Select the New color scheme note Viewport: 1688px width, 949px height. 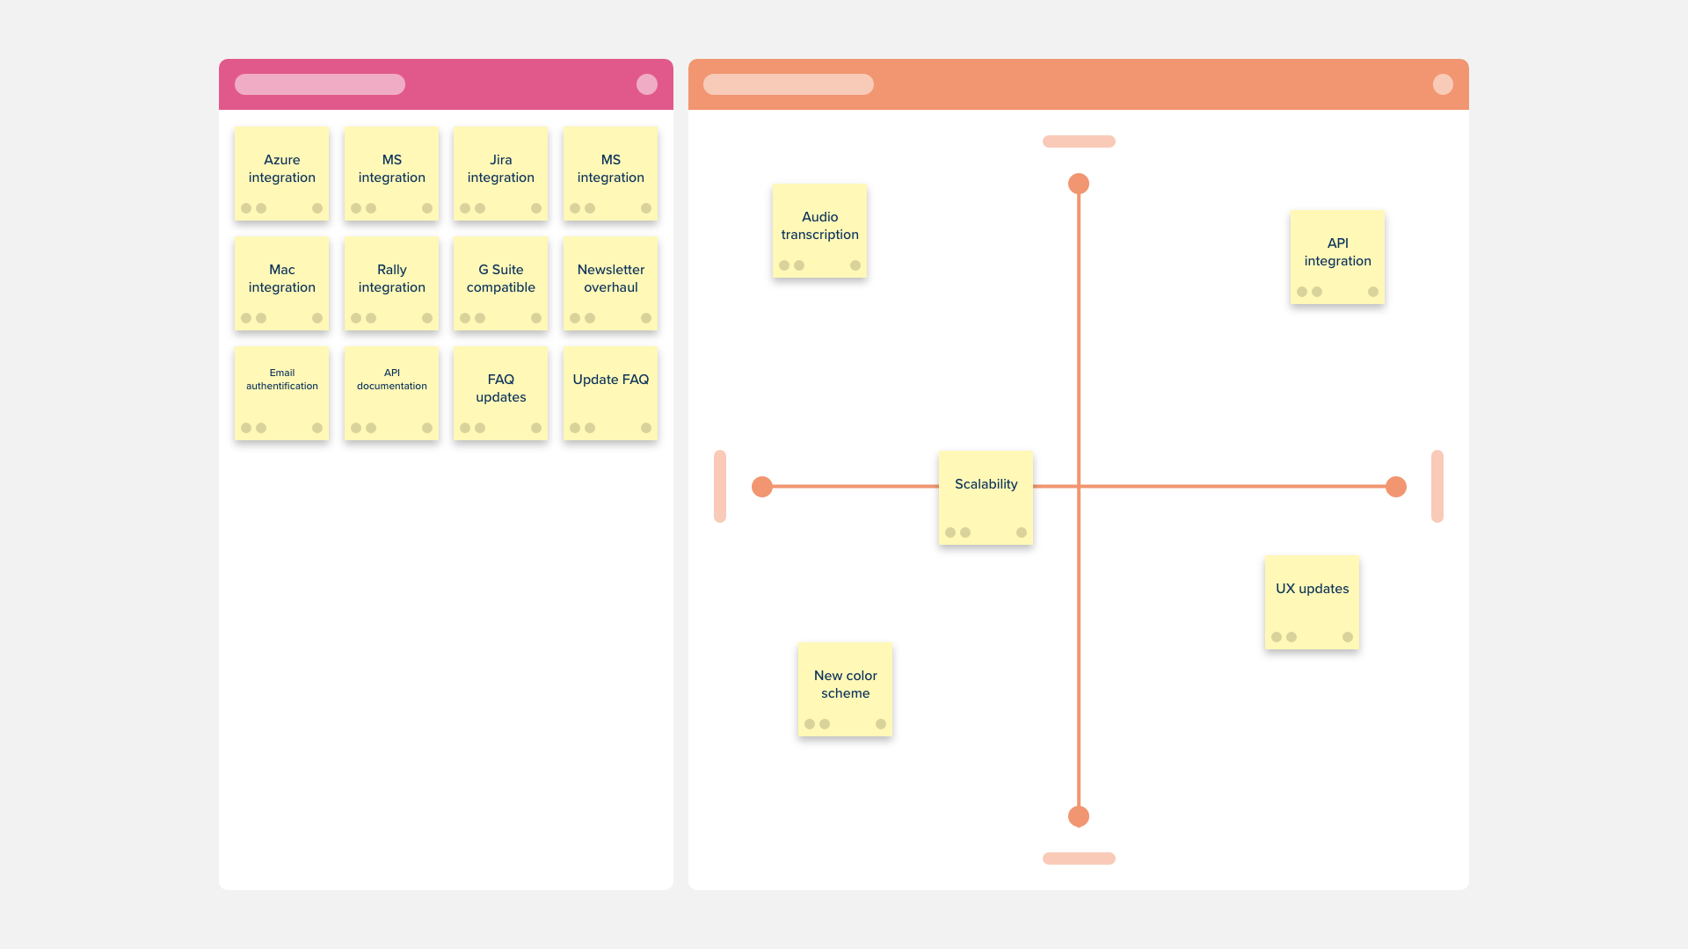click(x=845, y=689)
